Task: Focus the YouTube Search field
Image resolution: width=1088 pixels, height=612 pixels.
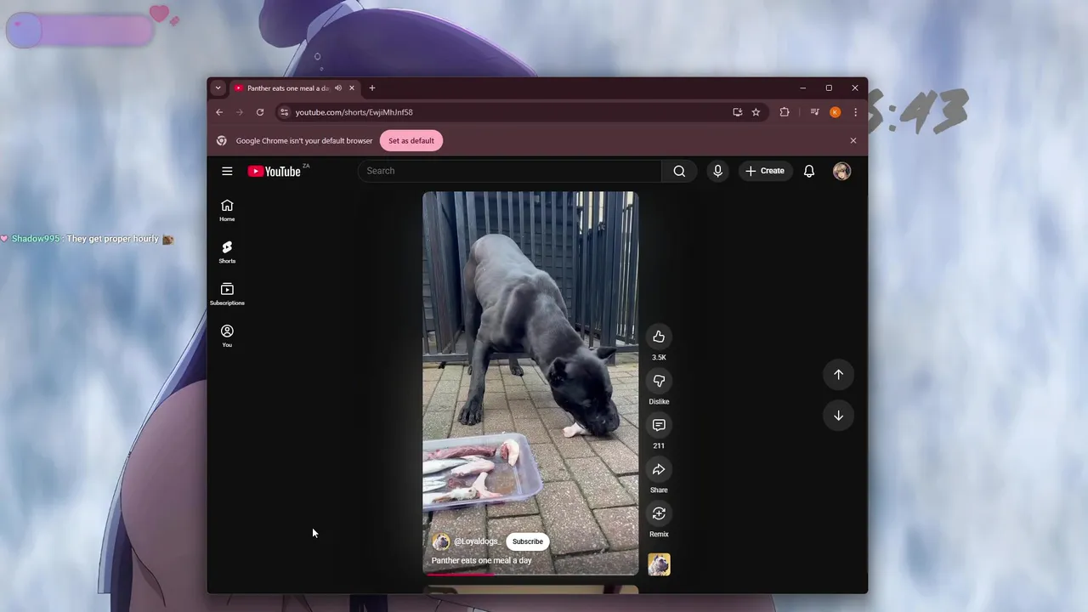Action: click(x=509, y=171)
